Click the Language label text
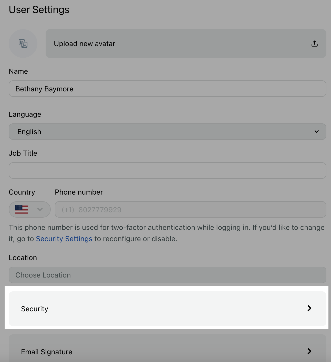 click(x=25, y=114)
